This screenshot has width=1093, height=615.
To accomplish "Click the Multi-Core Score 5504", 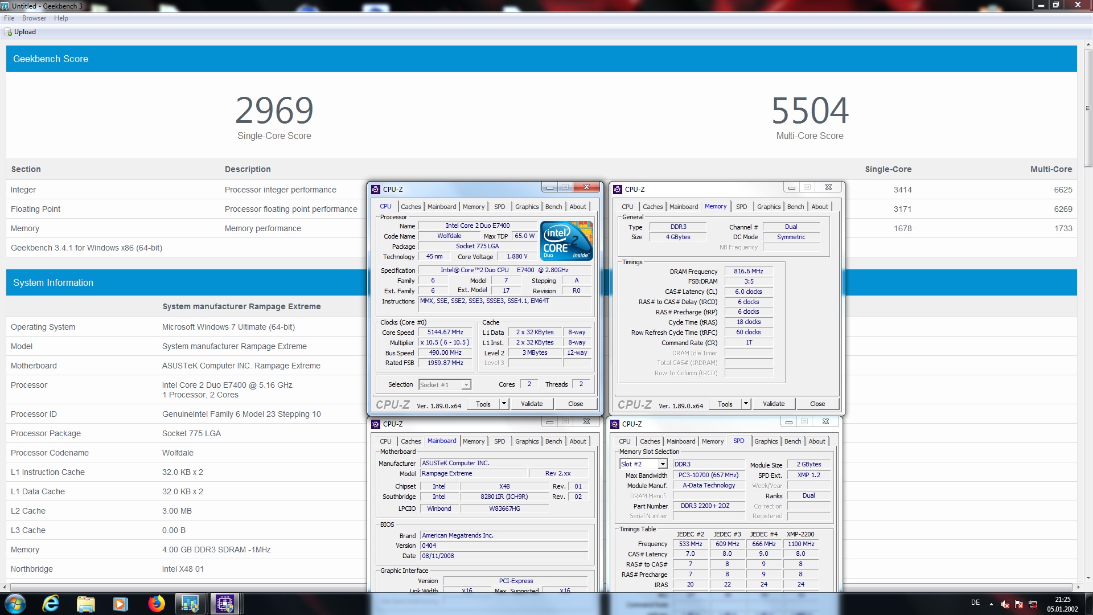I will click(810, 110).
